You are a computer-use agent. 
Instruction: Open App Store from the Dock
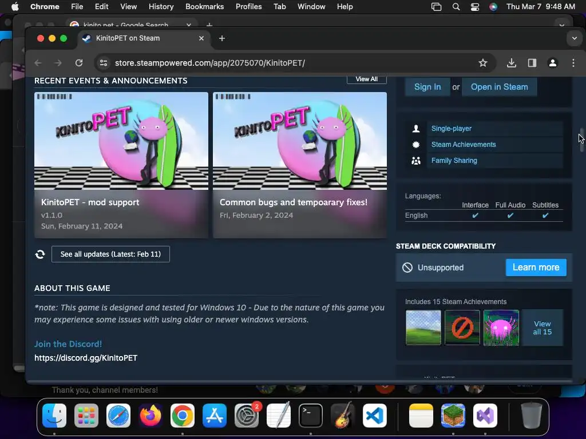[x=215, y=416]
